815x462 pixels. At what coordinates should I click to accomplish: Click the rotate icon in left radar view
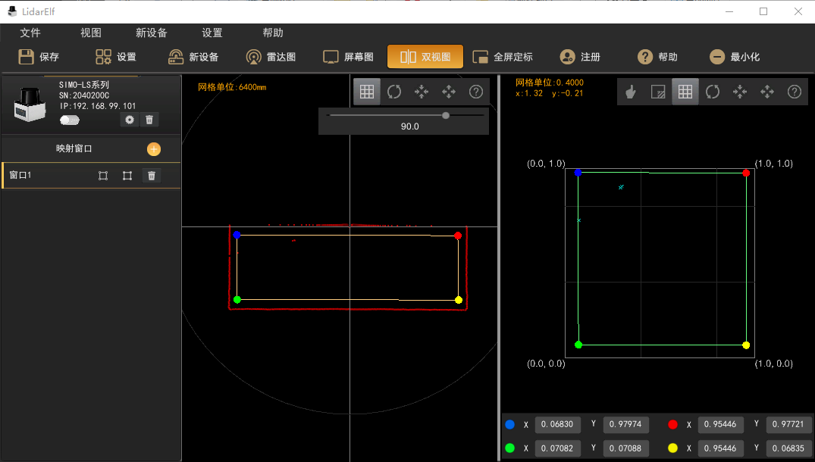click(x=394, y=92)
